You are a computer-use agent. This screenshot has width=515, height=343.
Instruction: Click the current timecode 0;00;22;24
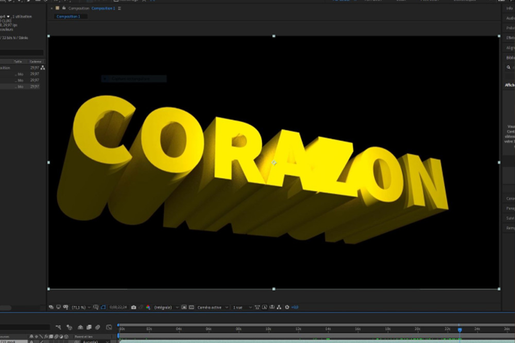(118, 307)
